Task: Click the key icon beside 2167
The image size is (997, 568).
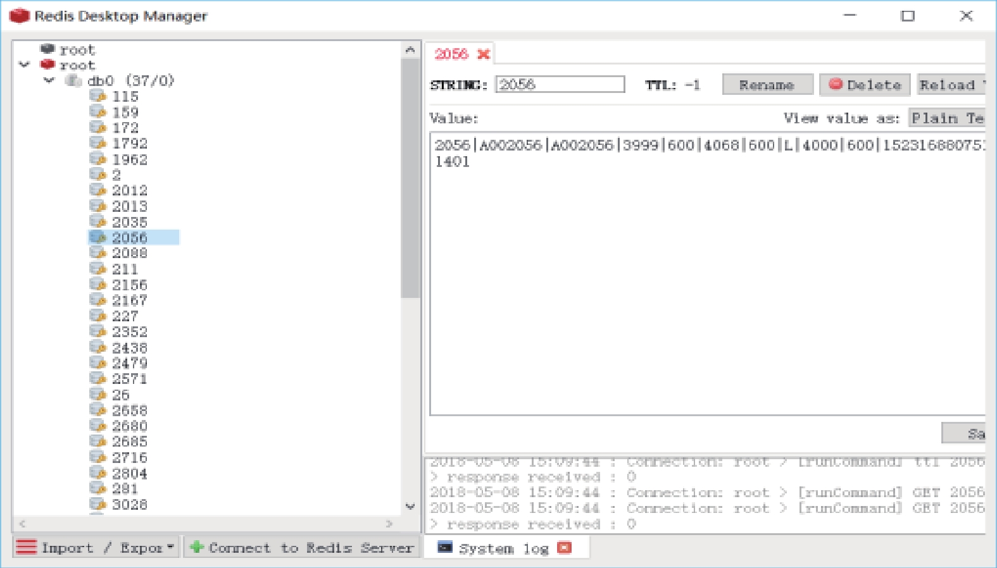Action: (97, 300)
